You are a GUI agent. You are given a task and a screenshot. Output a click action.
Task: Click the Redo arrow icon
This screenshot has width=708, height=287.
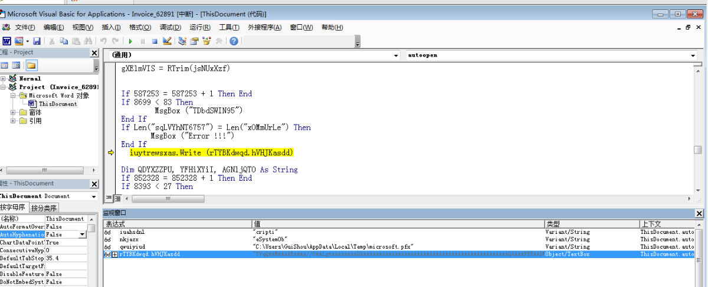[114, 41]
